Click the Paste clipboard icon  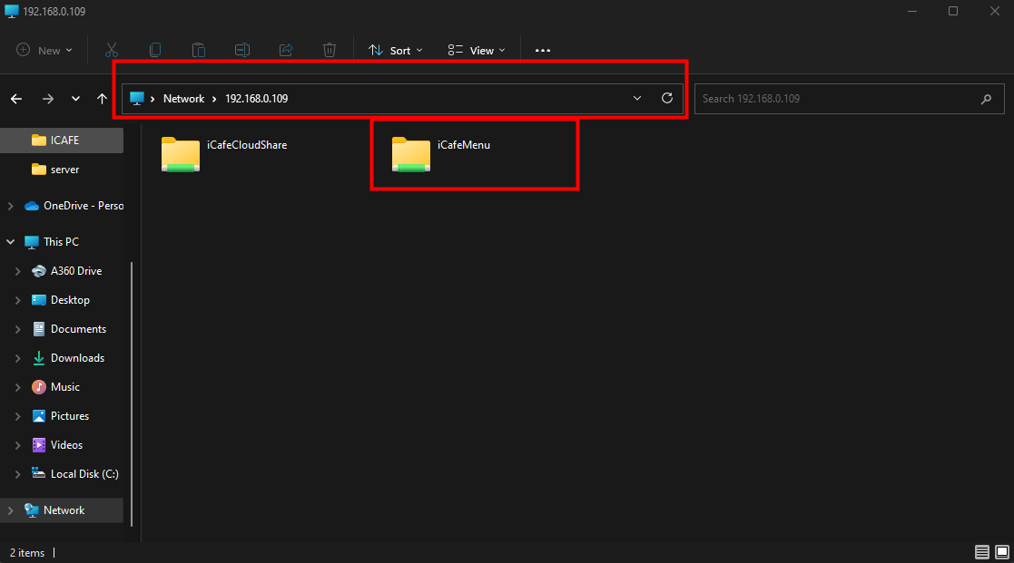coord(199,51)
